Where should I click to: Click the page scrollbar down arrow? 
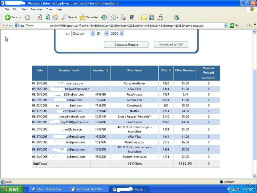click(x=254, y=176)
